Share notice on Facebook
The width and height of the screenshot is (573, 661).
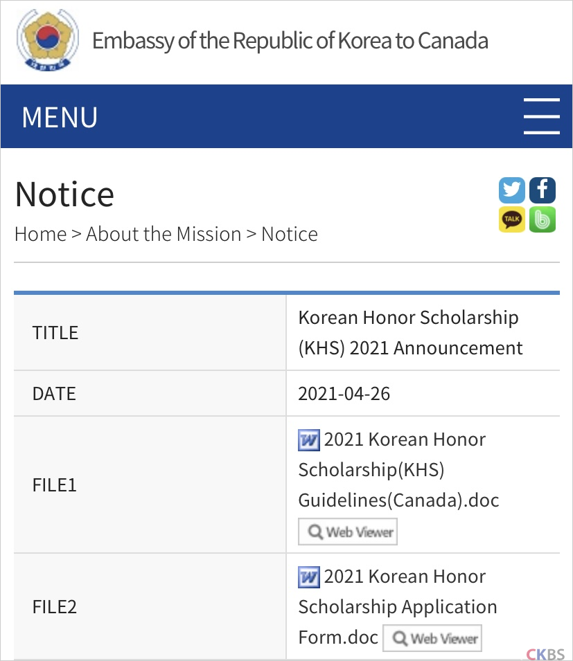(x=543, y=190)
